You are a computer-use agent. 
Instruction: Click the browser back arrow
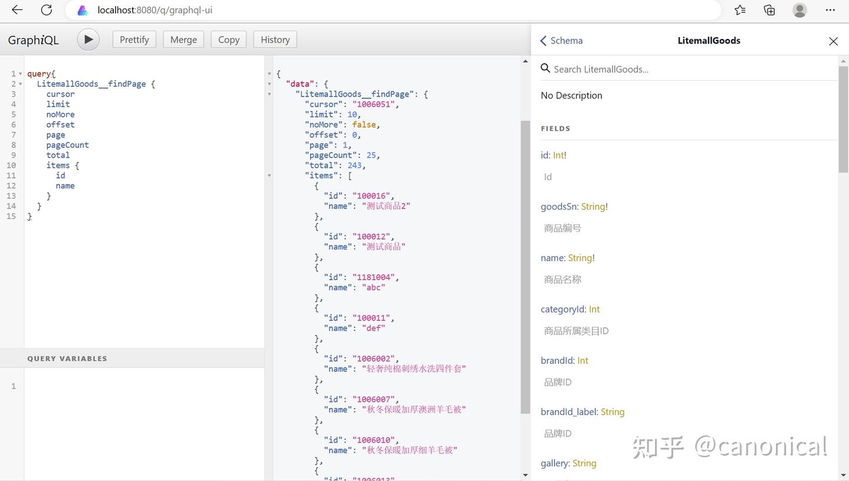point(17,10)
